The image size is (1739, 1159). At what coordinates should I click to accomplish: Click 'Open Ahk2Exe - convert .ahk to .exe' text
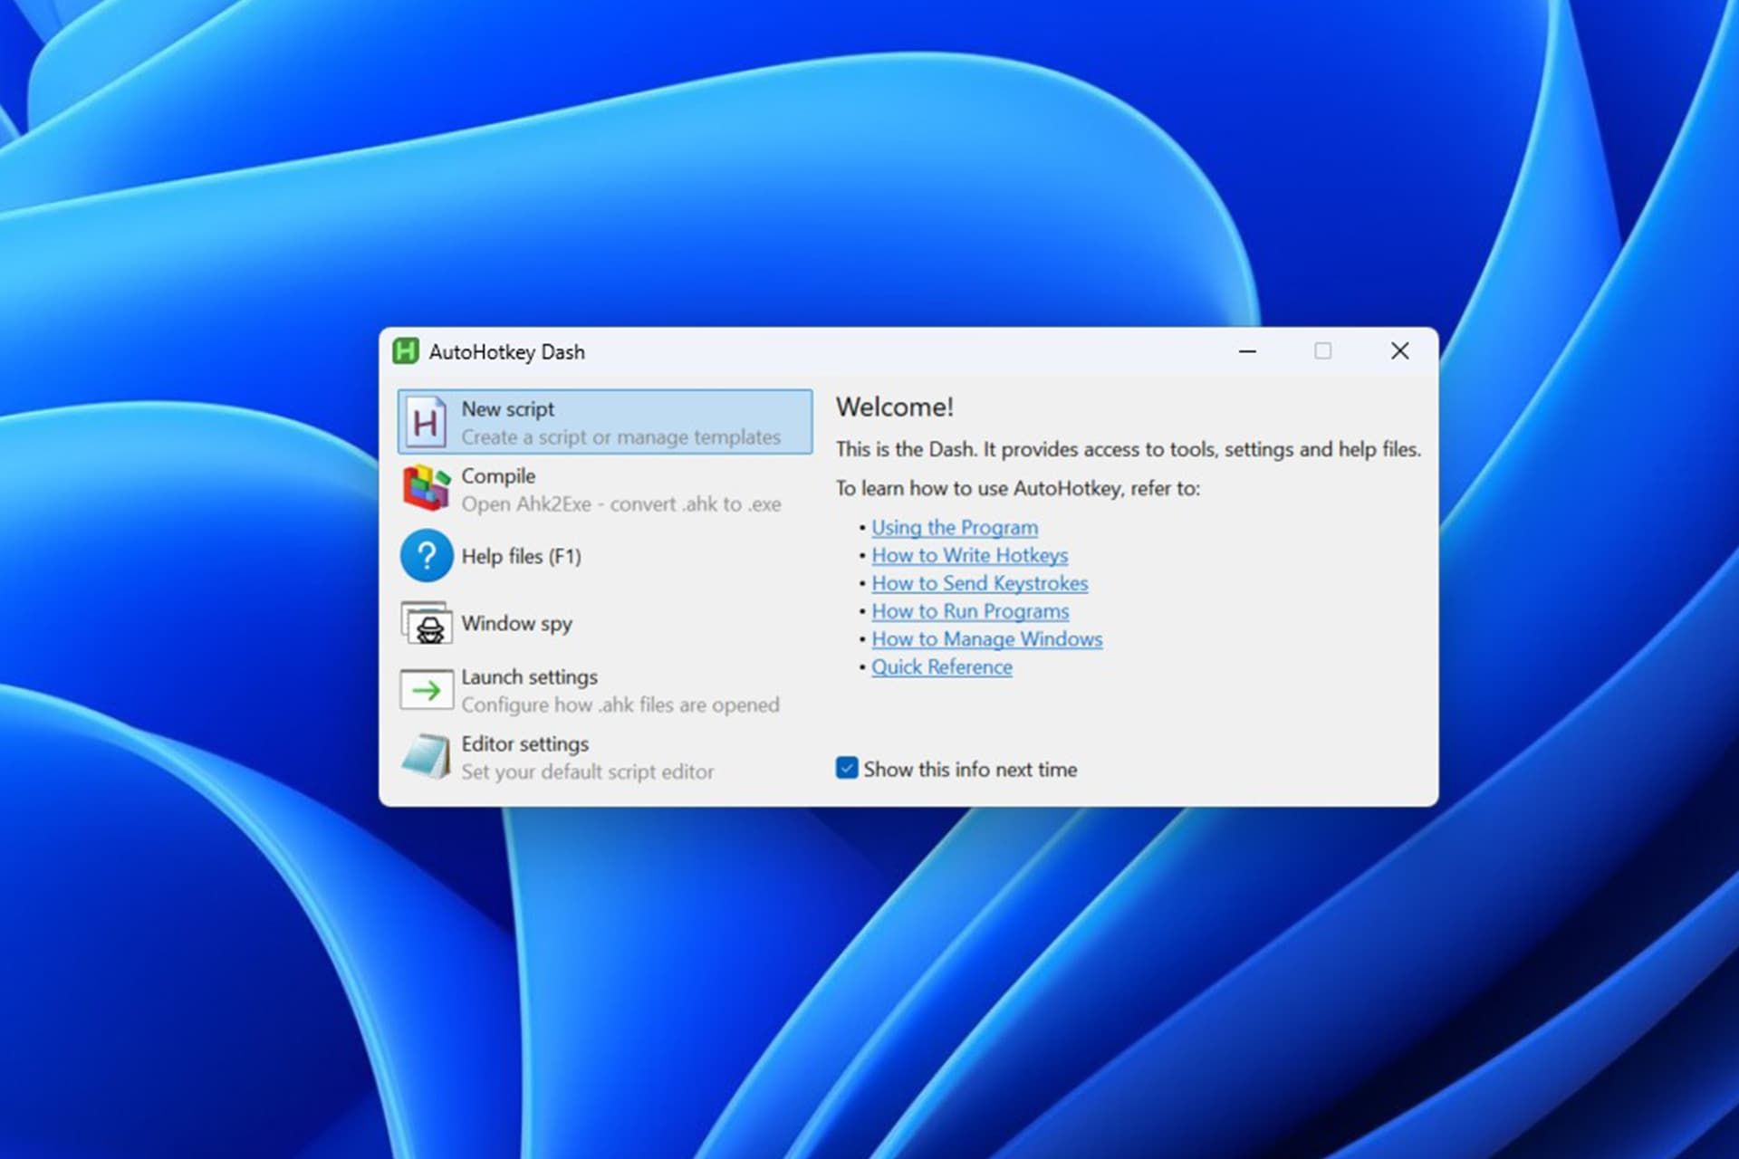[621, 504]
